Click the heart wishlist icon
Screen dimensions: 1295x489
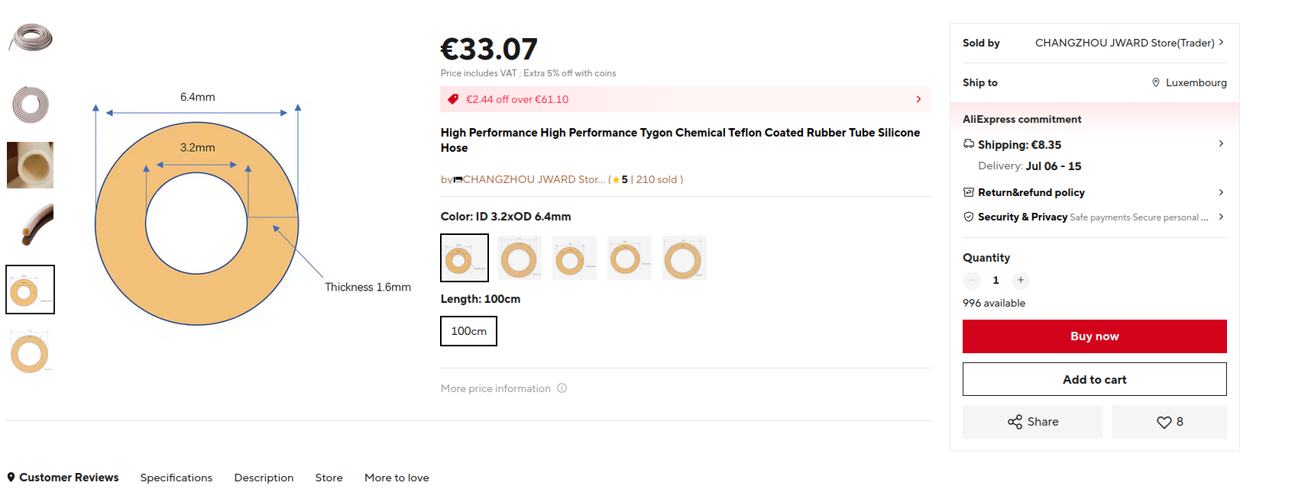coord(1164,422)
